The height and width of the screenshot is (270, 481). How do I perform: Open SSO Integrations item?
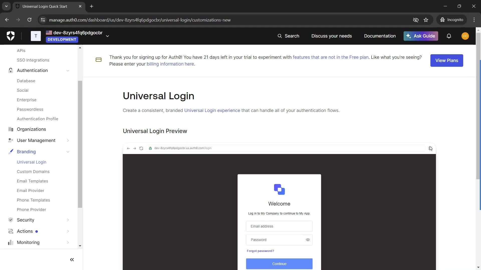(x=33, y=60)
